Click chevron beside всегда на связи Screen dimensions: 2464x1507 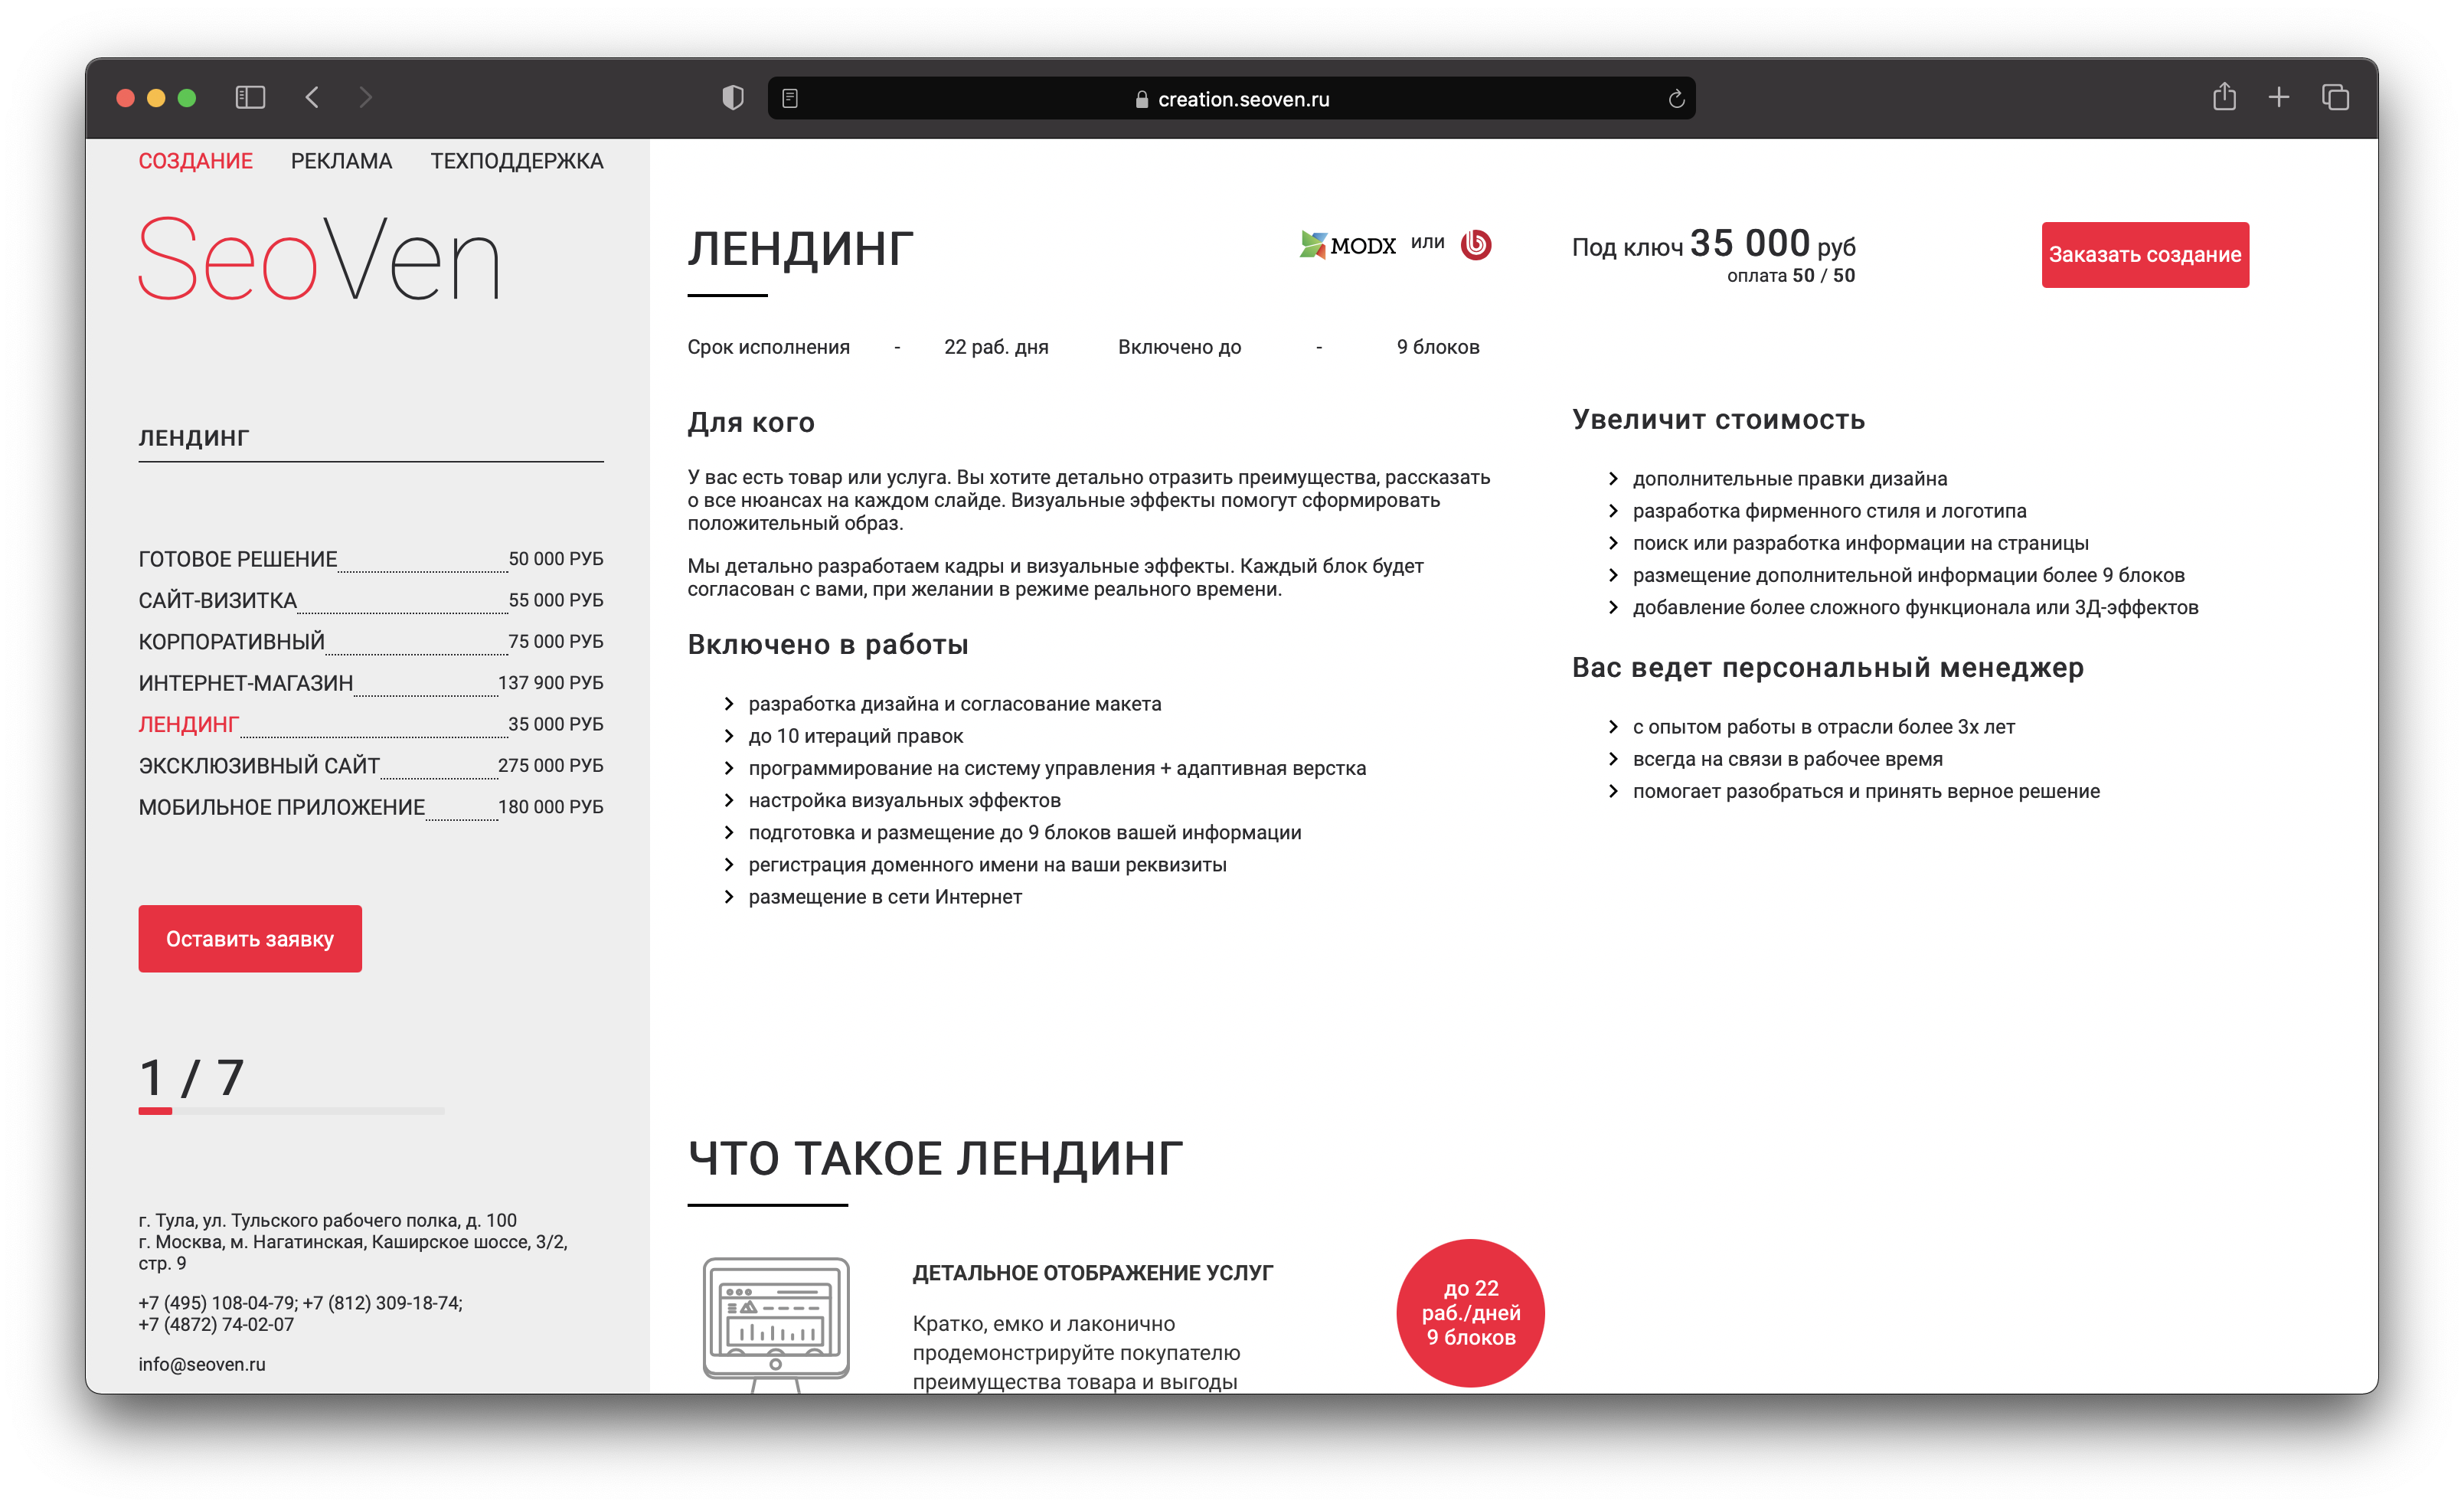(1613, 759)
